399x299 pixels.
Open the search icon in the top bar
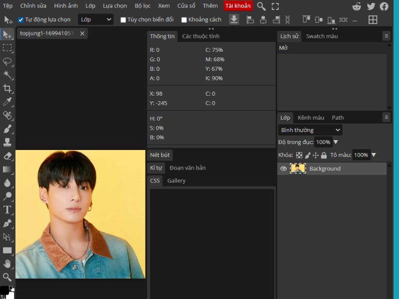point(261,6)
